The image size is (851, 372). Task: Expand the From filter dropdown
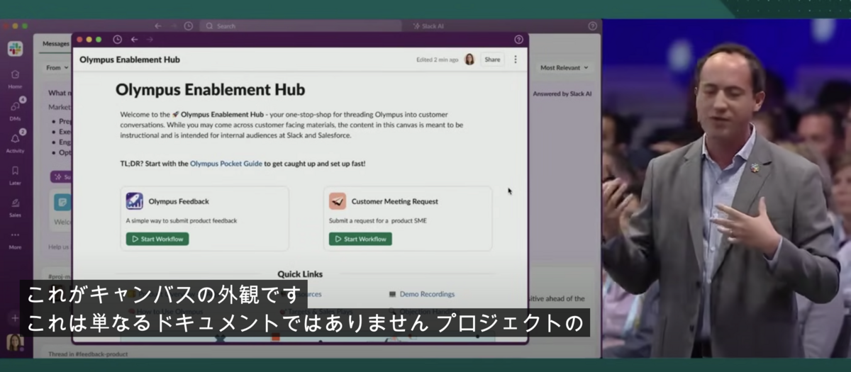click(x=57, y=68)
